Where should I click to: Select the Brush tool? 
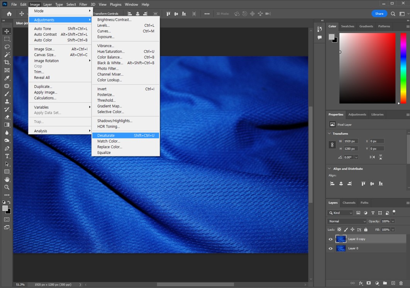pyautogui.click(x=7, y=94)
